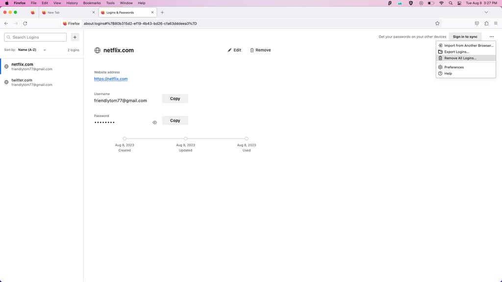Image resolution: width=502 pixels, height=282 pixels.
Task: Open the Extensions puzzle icon
Action: coord(486,23)
